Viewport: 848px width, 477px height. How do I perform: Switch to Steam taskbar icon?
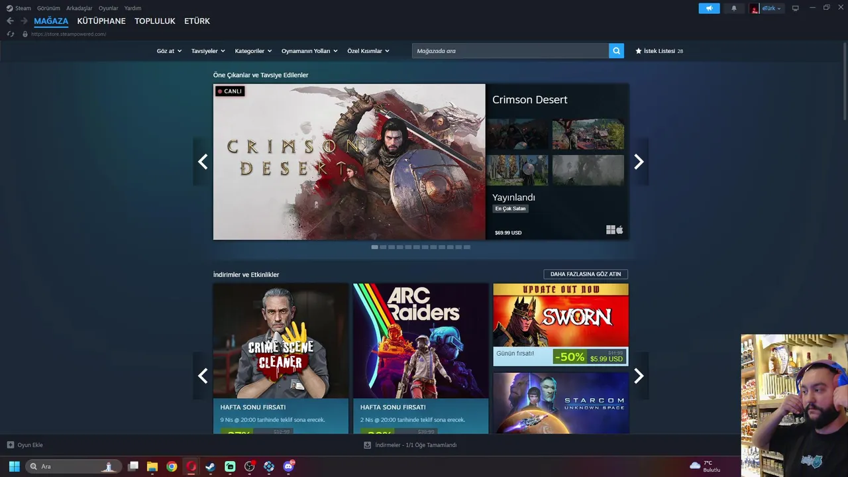click(x=210, y=466)
